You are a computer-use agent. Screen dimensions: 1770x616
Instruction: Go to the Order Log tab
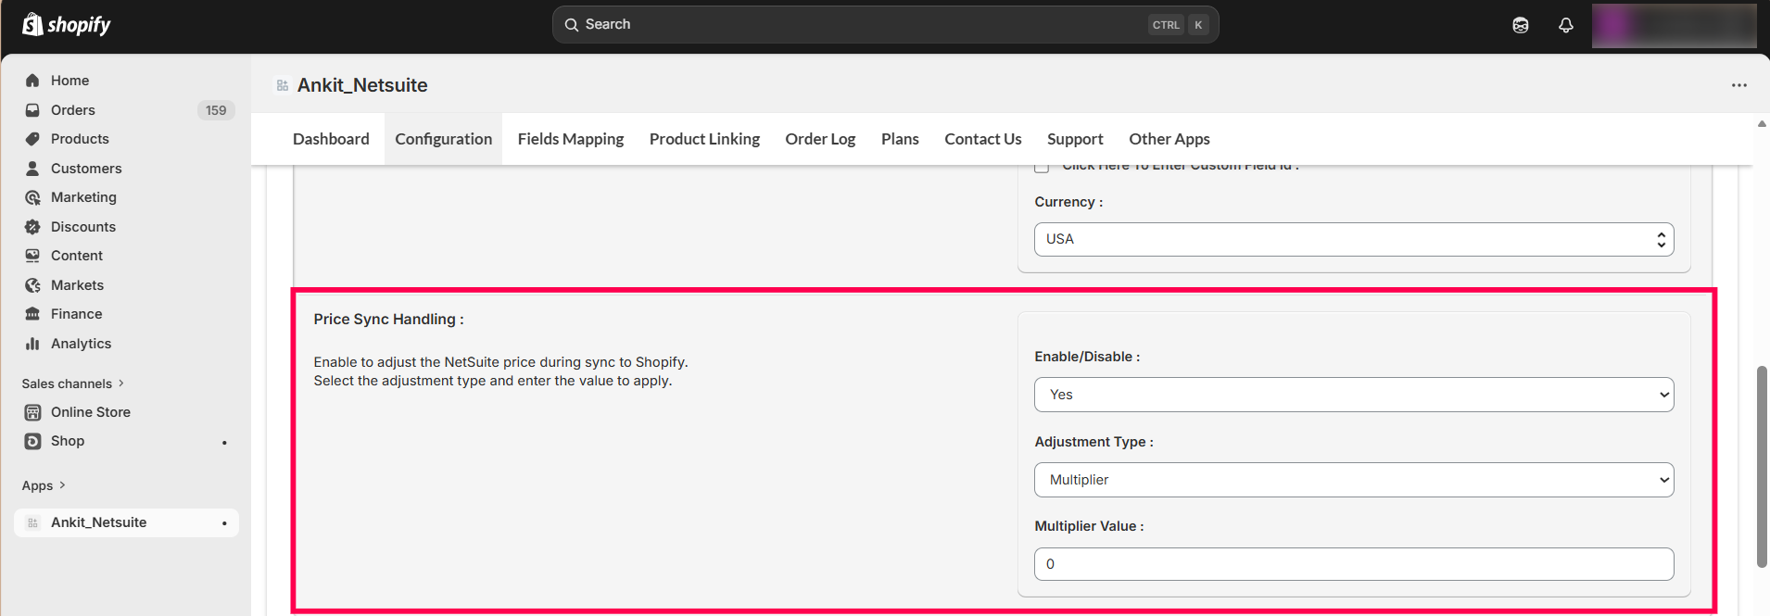[819, 139]
